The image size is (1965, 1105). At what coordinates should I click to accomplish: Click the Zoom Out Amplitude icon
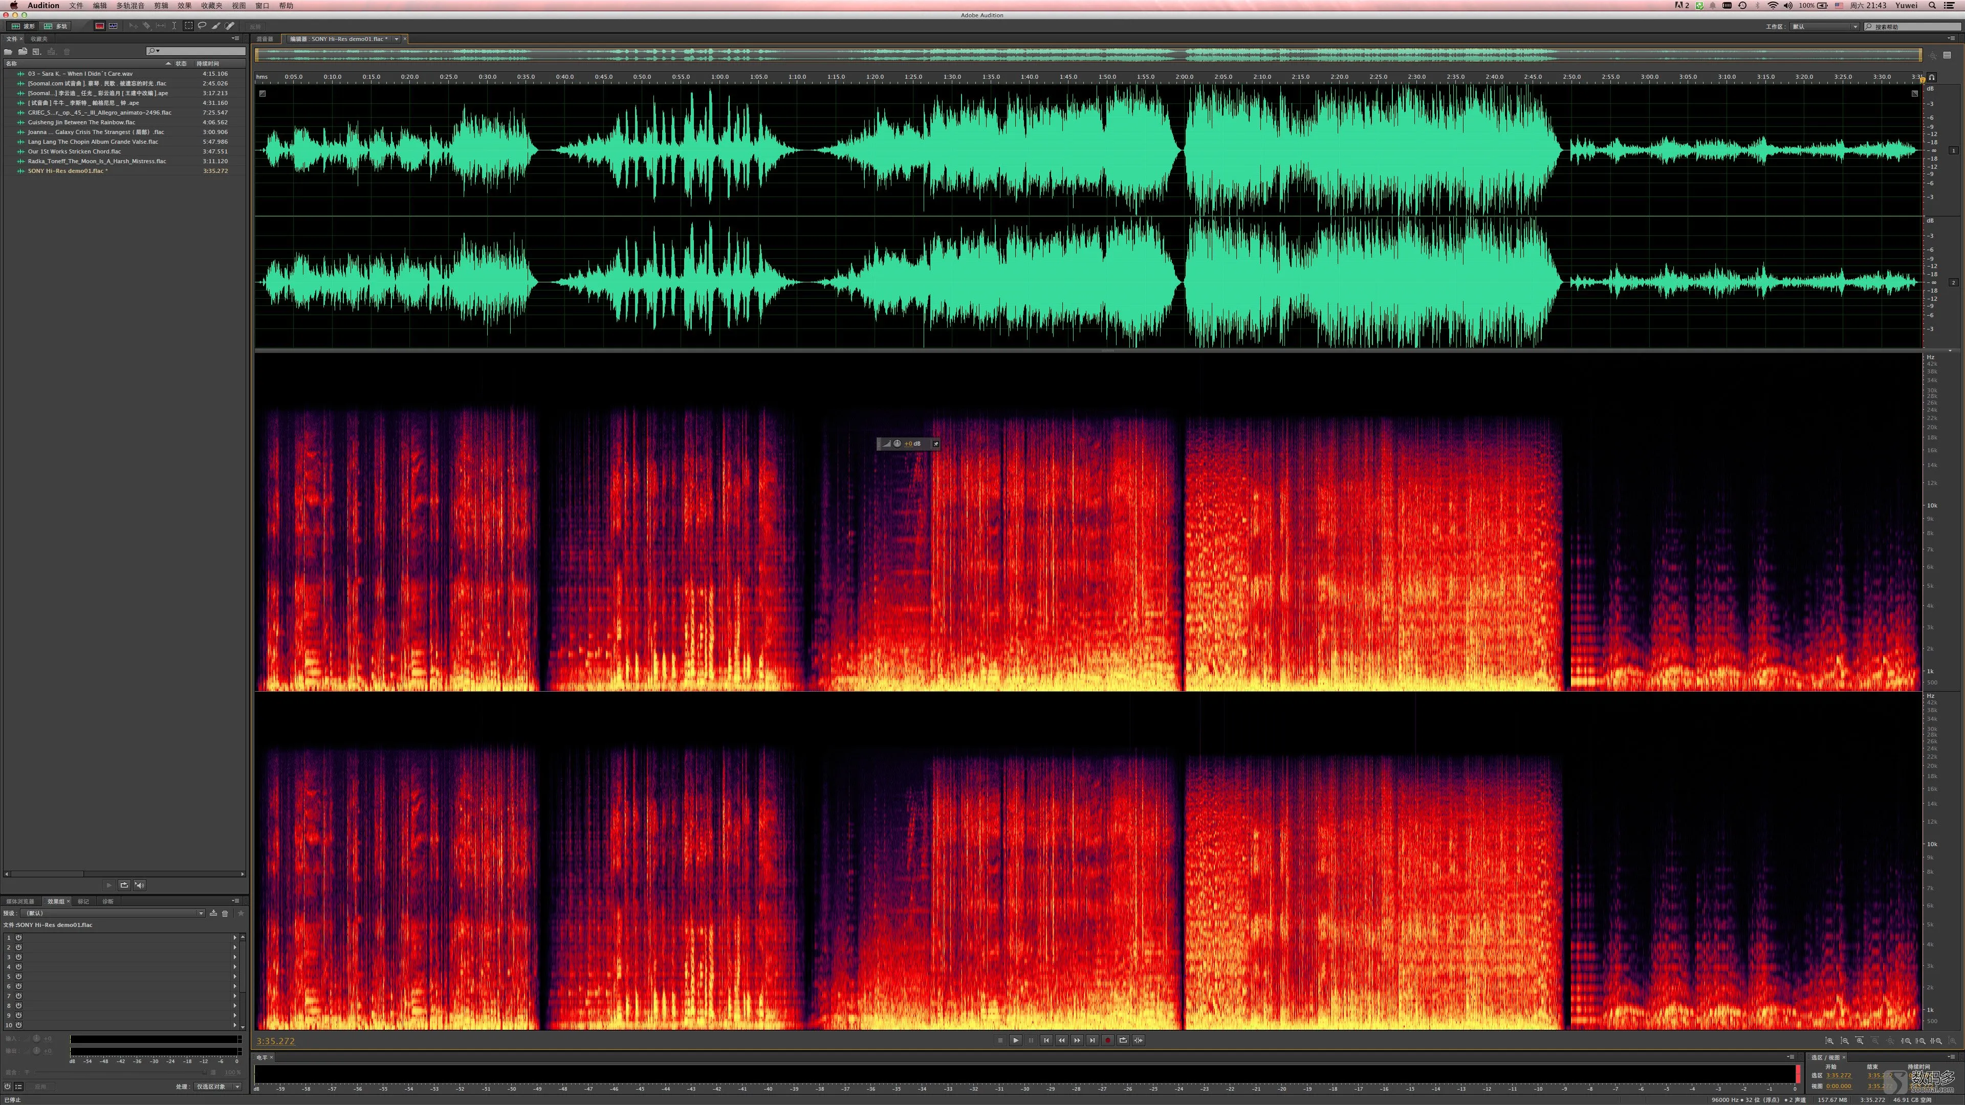(1845, 1041)
